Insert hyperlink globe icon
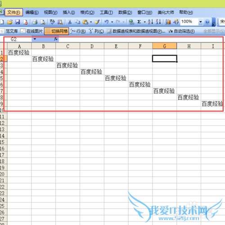Screen dimensions: 225x225 pos(131,22)
